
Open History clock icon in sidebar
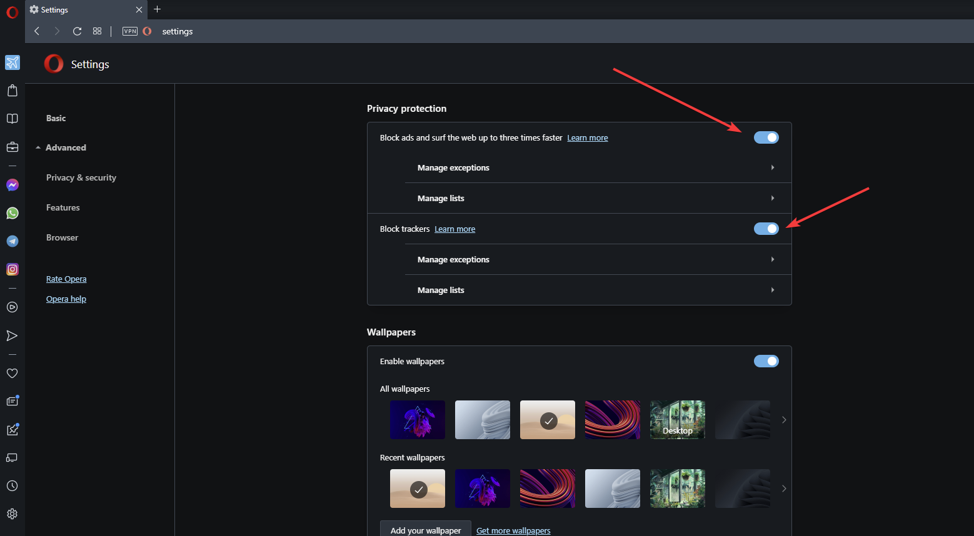pyautogui.click(x=13, y=485)
